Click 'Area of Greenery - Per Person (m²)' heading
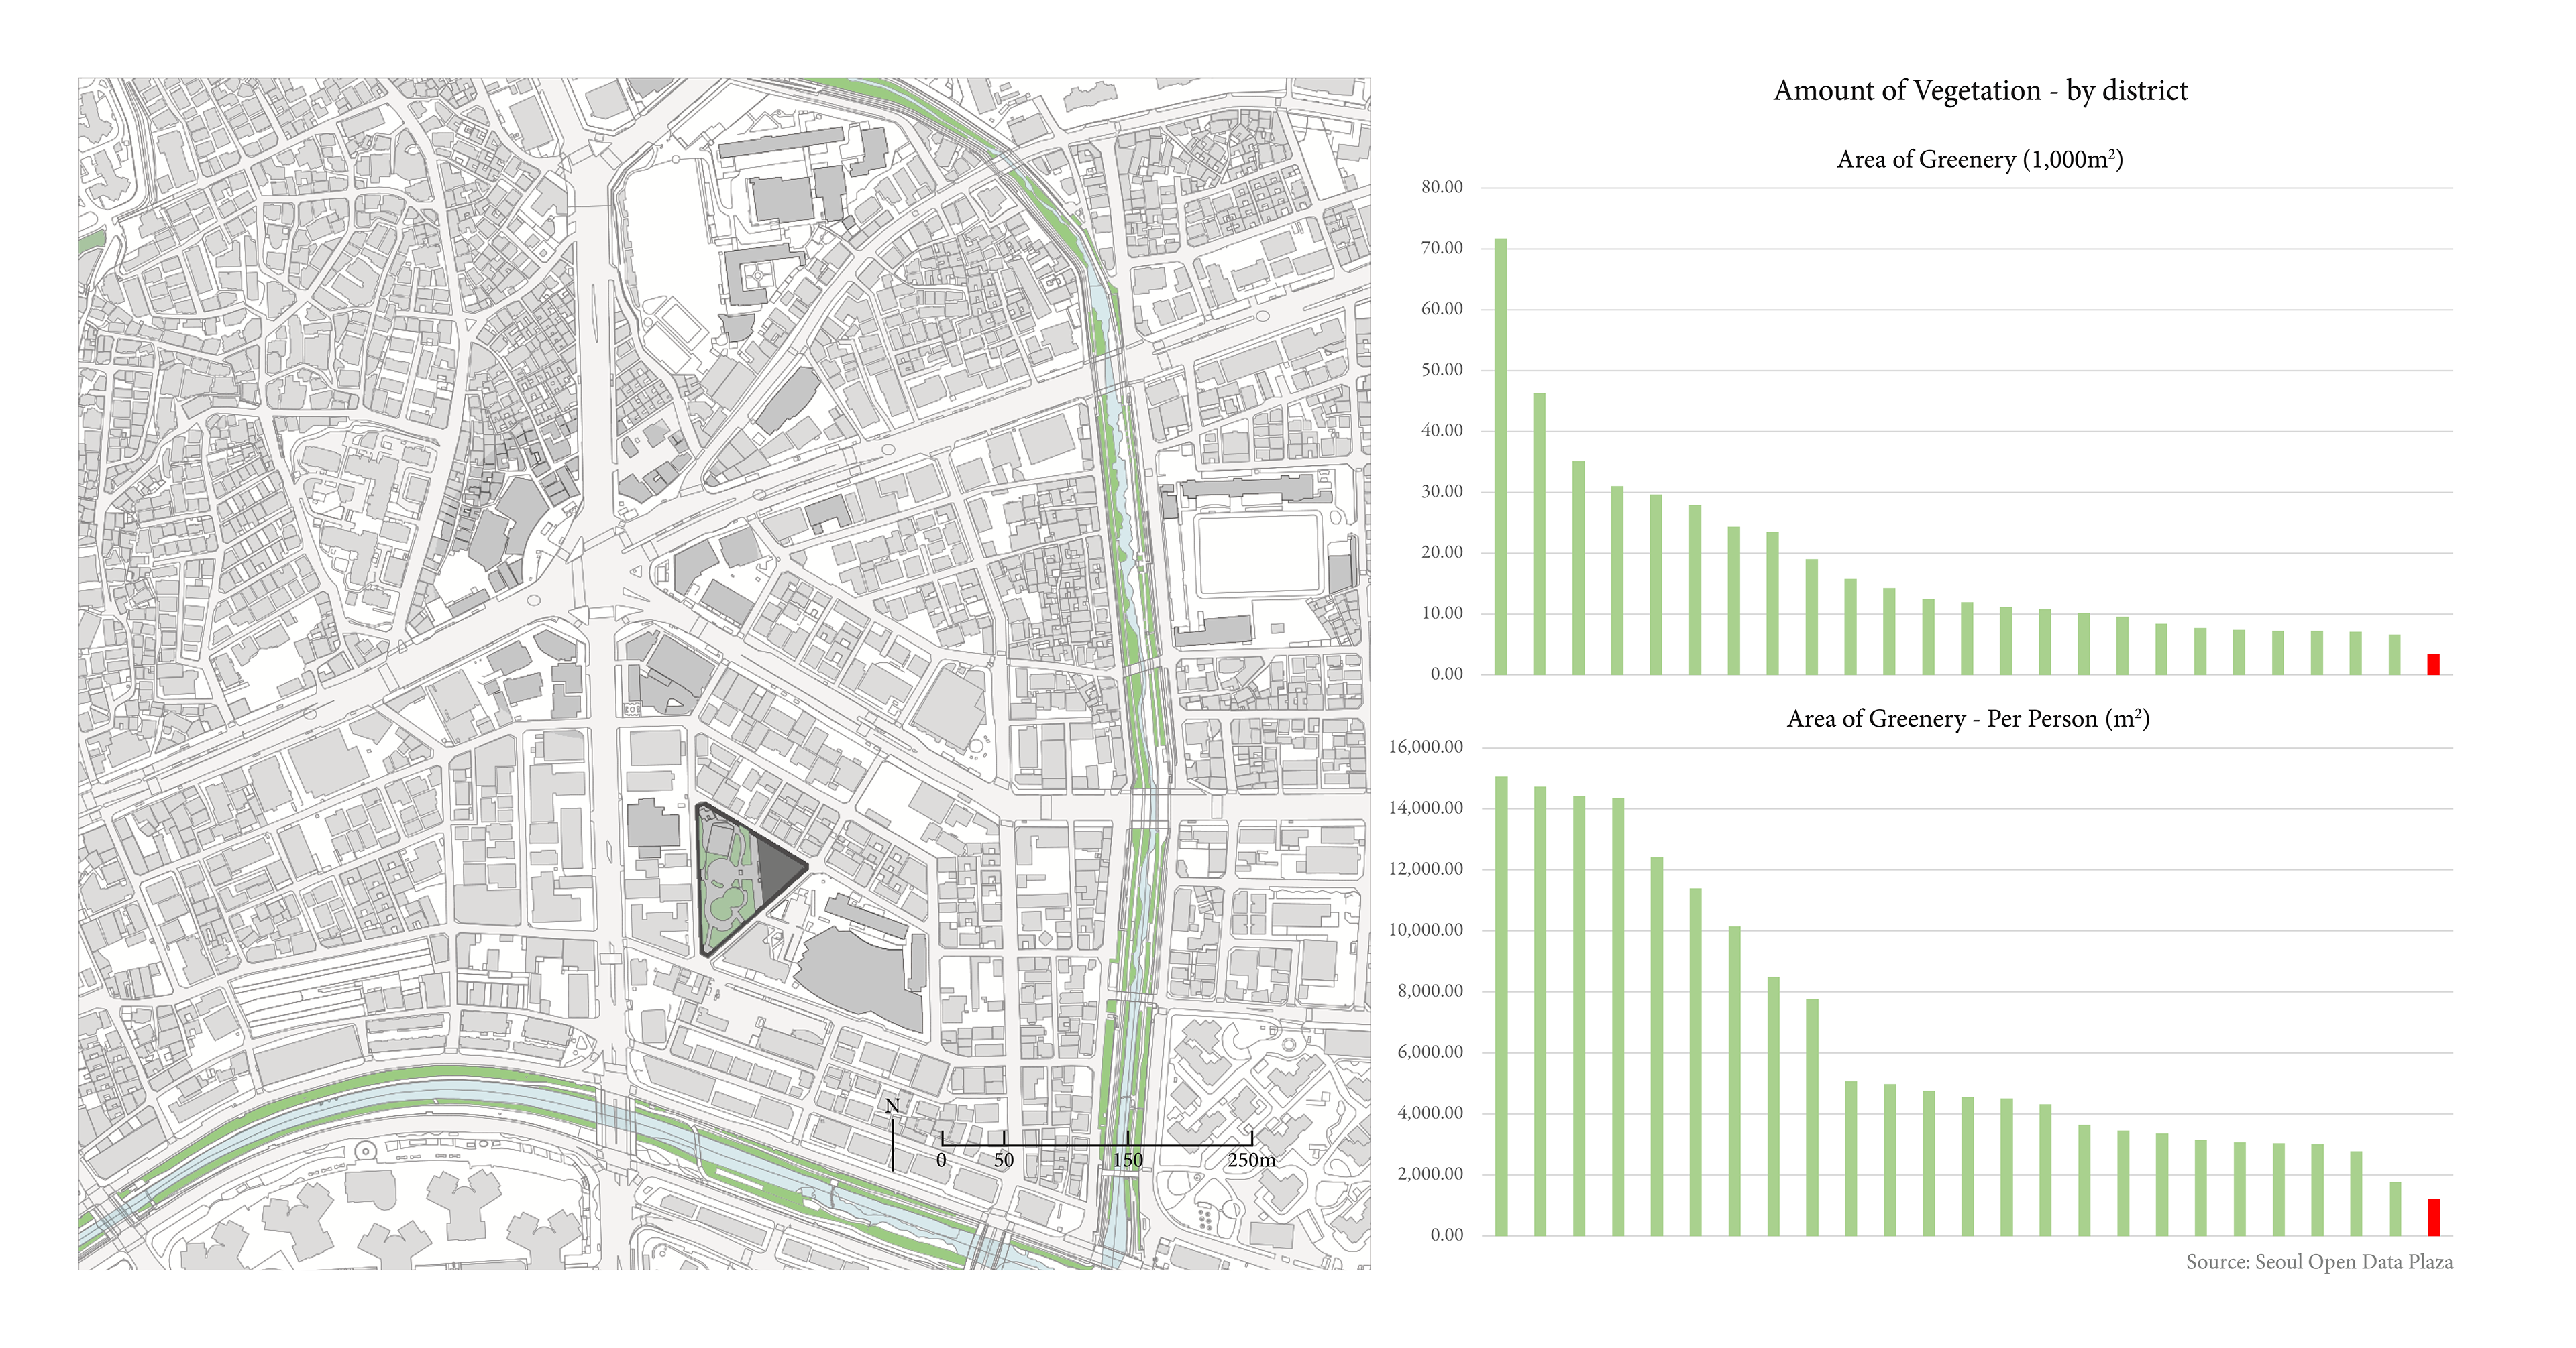The image size is (2576, 1348). tap(1967, 719)
